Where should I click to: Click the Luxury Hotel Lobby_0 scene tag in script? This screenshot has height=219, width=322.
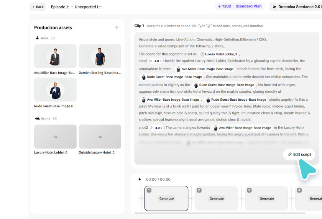(x=219, y=54)
